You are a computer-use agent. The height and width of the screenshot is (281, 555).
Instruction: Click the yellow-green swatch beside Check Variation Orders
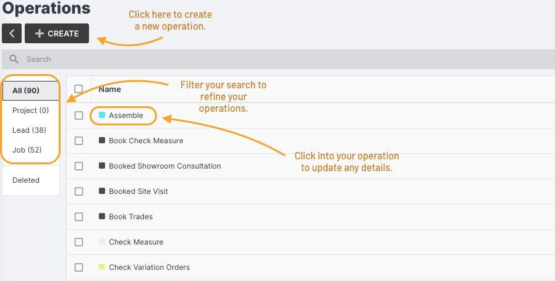(102, 267)
